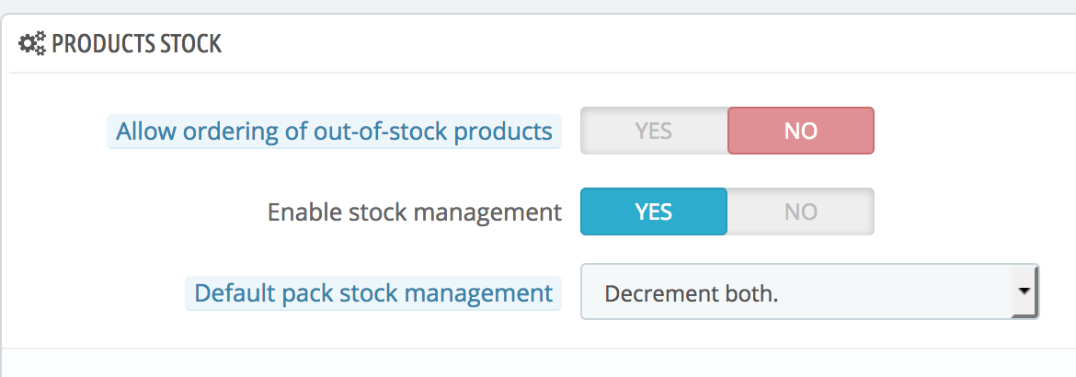This screenshot has height=377, width=1076.
Task: Click the grey footer strip below the form
Action: 538,363
